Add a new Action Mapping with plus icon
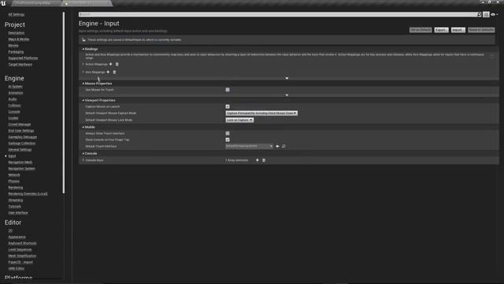Screen dimensions: 504x284 point(110,64)
